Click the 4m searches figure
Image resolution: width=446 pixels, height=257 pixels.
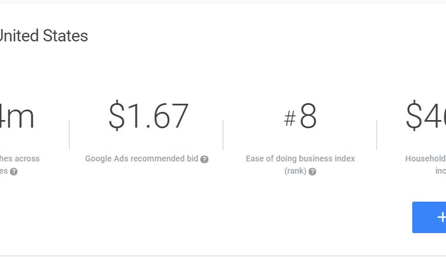pos(16,117)
